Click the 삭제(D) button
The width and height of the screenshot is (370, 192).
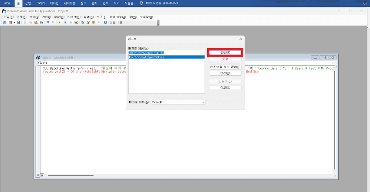[225, 87]
